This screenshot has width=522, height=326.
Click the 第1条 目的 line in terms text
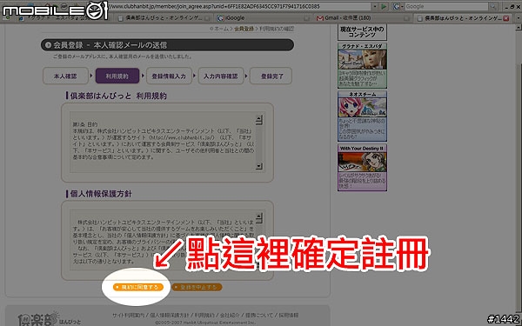(85, 124)
